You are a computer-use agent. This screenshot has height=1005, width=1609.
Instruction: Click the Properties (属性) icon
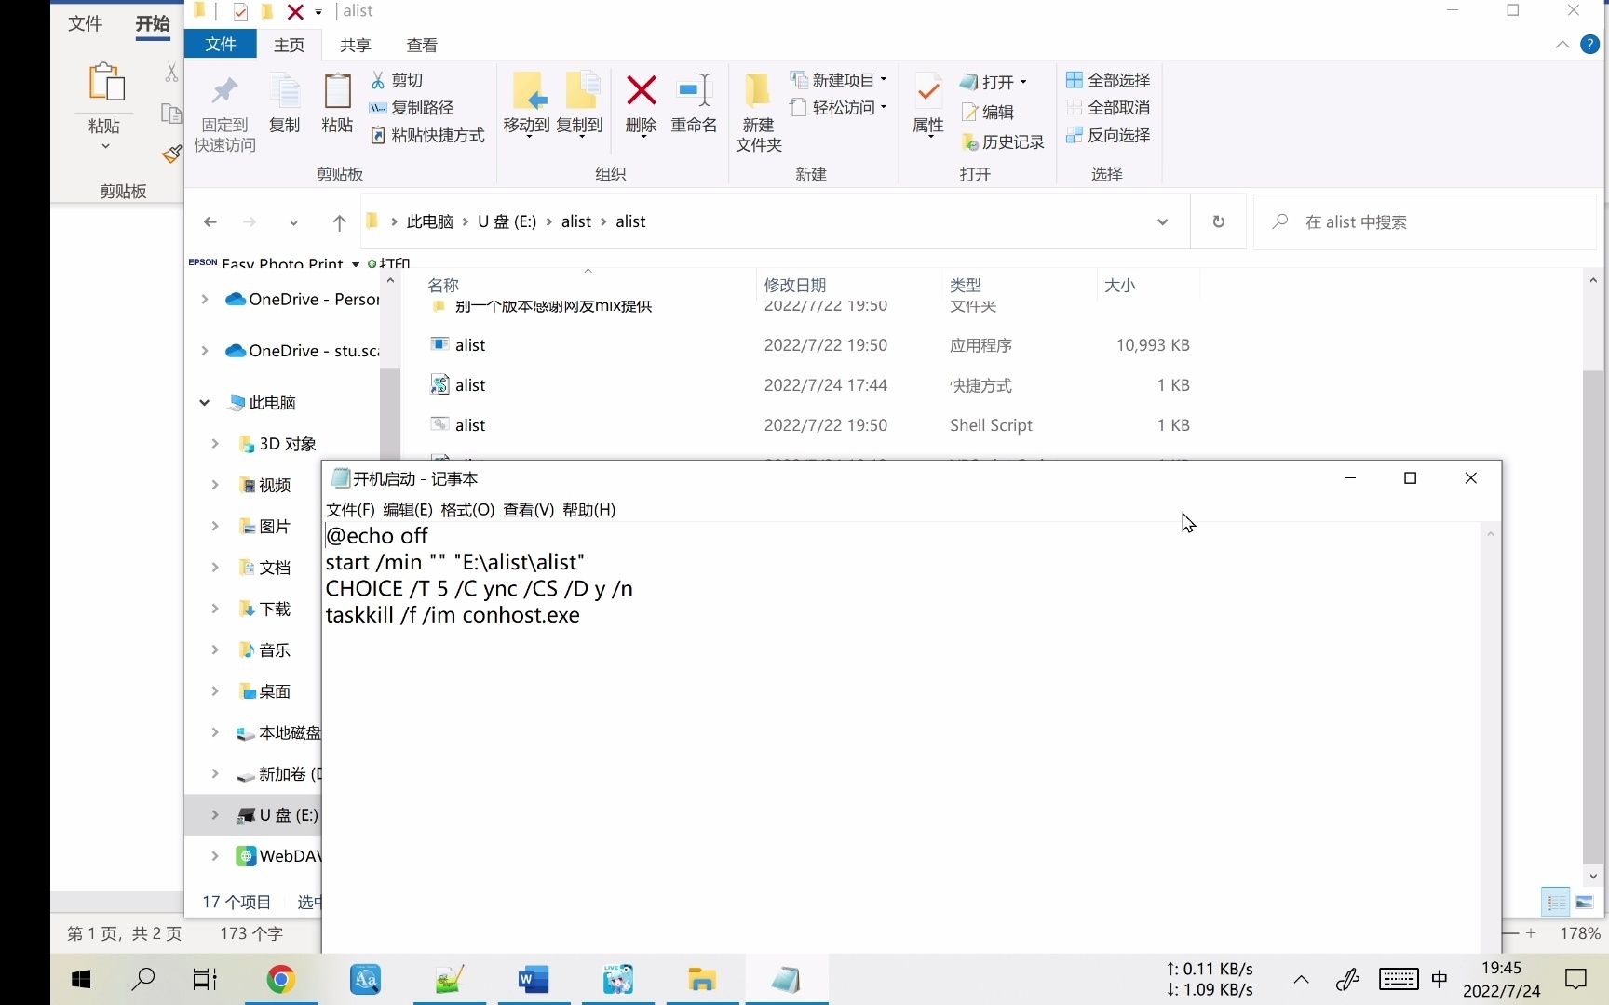pos(928,91)
